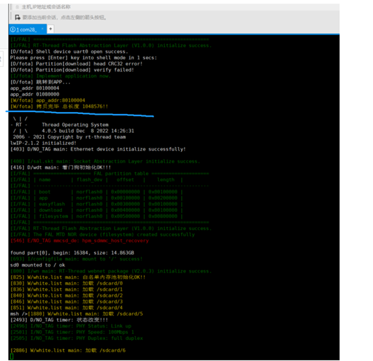Screen dimensions: 373x361
Task: Click the 'verify failed!' log line
Action: pyautogui.click(x=72, y=70)
